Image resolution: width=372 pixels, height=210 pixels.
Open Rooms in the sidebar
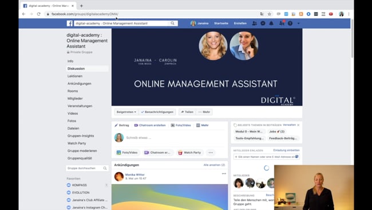tap(73, 91)
